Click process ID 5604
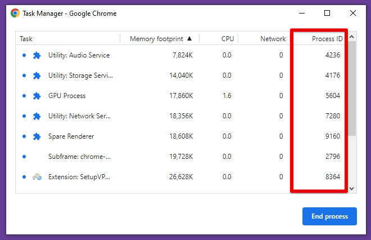 pyautogui.click(x=332, y=96)
